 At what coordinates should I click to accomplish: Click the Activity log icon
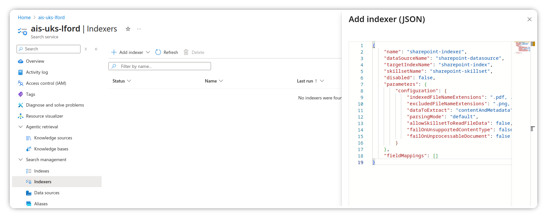click(20, 72)
